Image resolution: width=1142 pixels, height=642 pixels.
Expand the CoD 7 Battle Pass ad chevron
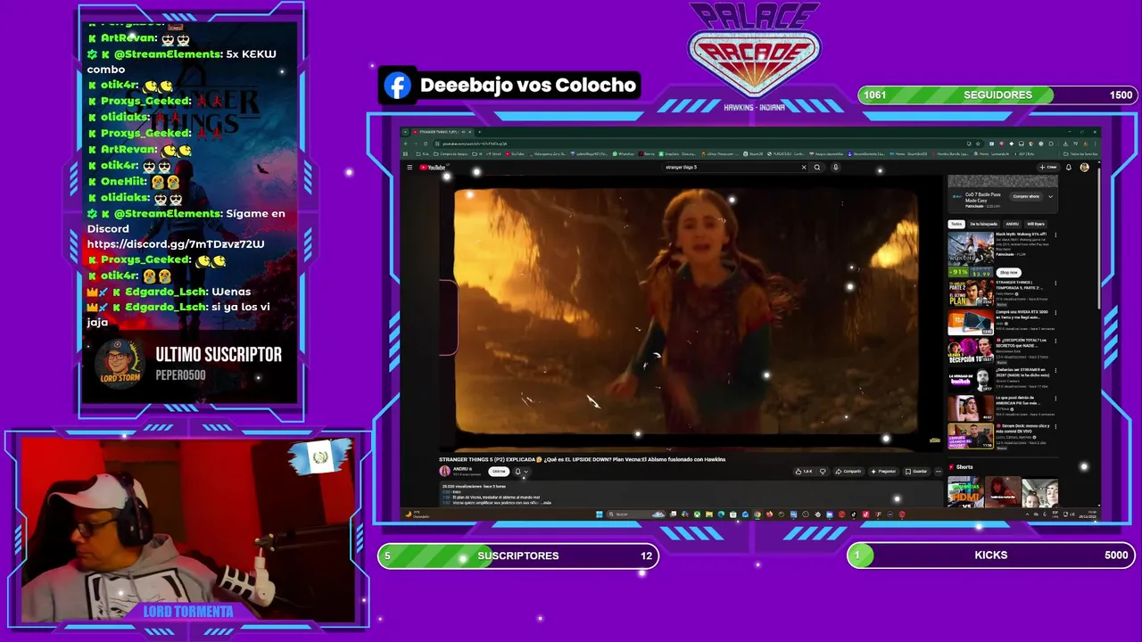click(x=1050, y=197)
